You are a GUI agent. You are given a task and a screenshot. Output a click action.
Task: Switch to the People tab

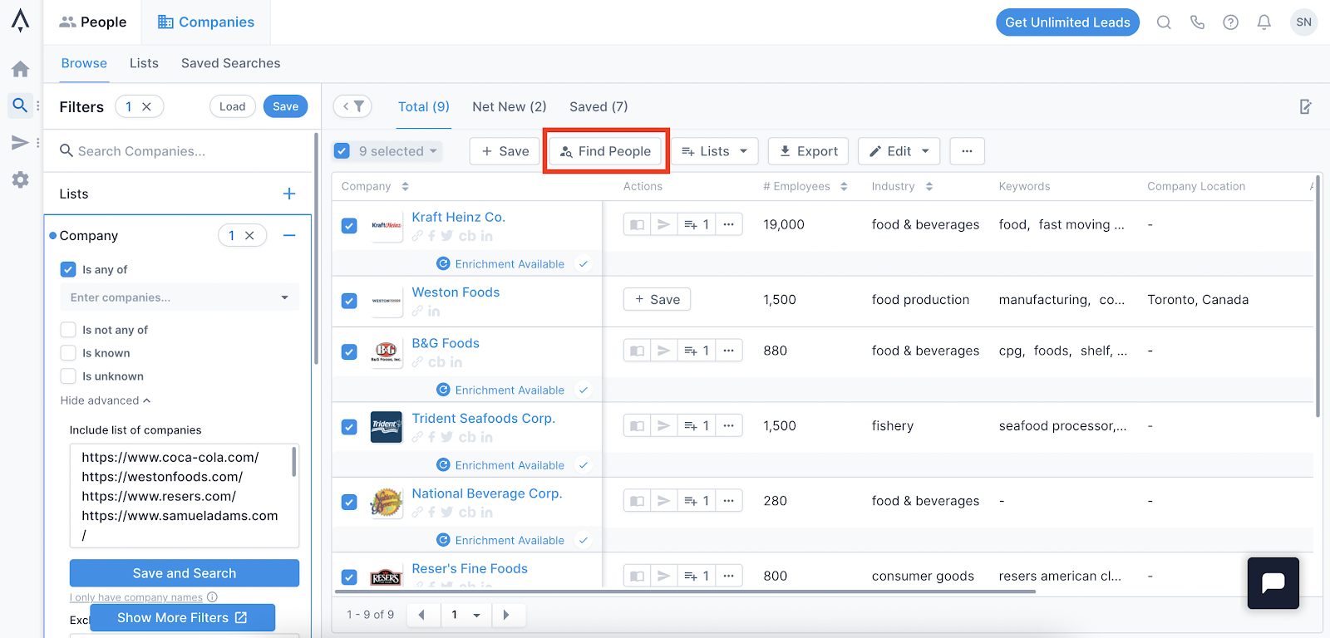(93, 22)
